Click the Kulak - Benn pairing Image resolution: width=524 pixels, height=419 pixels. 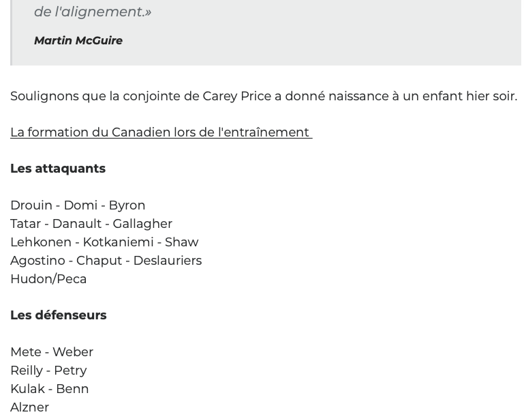coord(50,389)
